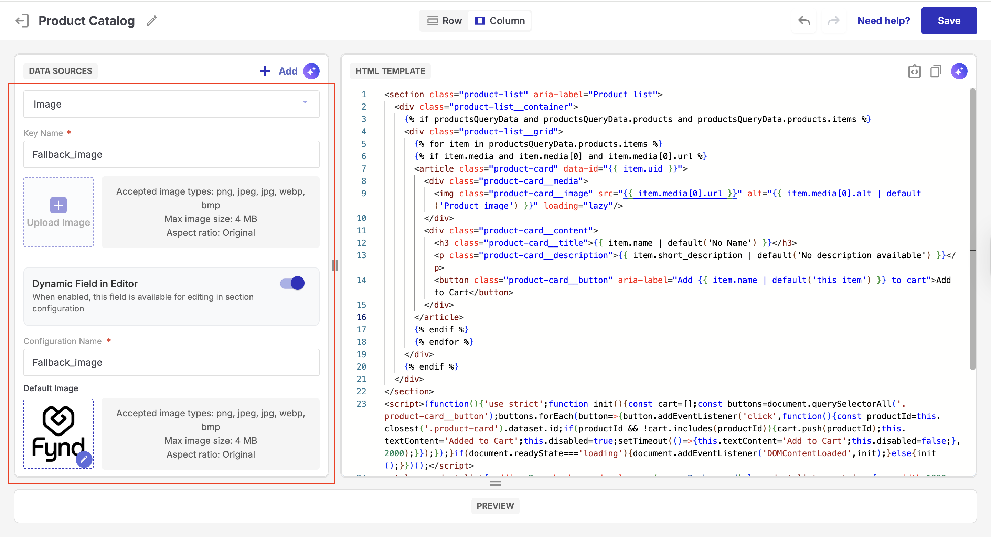Screen dimensions: 991x537
Task: Click the copy code icon in HTML Template
Action: pos(936,71)
